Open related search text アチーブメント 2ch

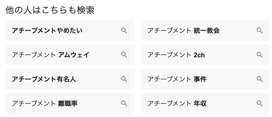pyautogui.click(x=176, y=55)
